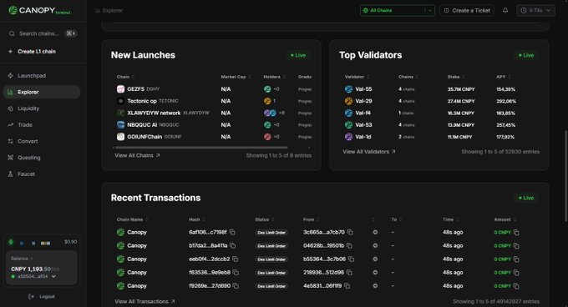Sort New Launches by Market Cap
Viewport: 568px width, 307px height.
(236, 77)
